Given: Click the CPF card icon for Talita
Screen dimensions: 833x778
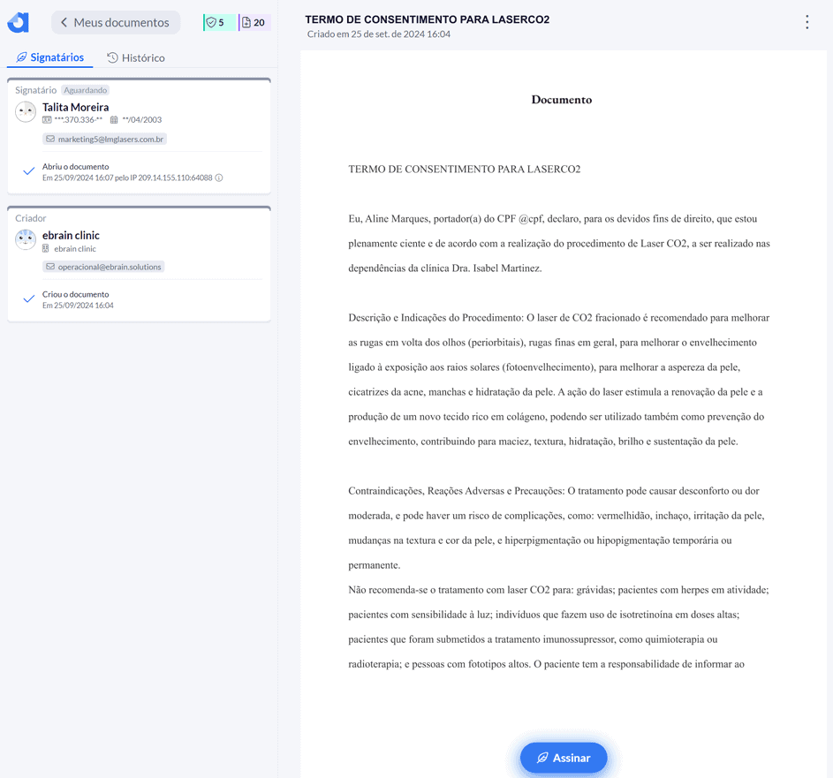Looking at the screenshot, I should click(47, 120).
